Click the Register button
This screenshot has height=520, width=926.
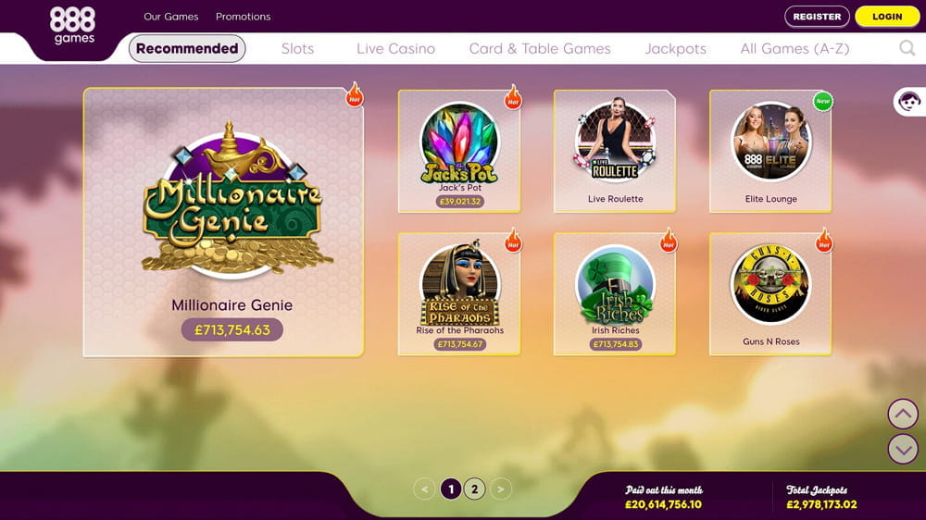(x=817, y=17)
